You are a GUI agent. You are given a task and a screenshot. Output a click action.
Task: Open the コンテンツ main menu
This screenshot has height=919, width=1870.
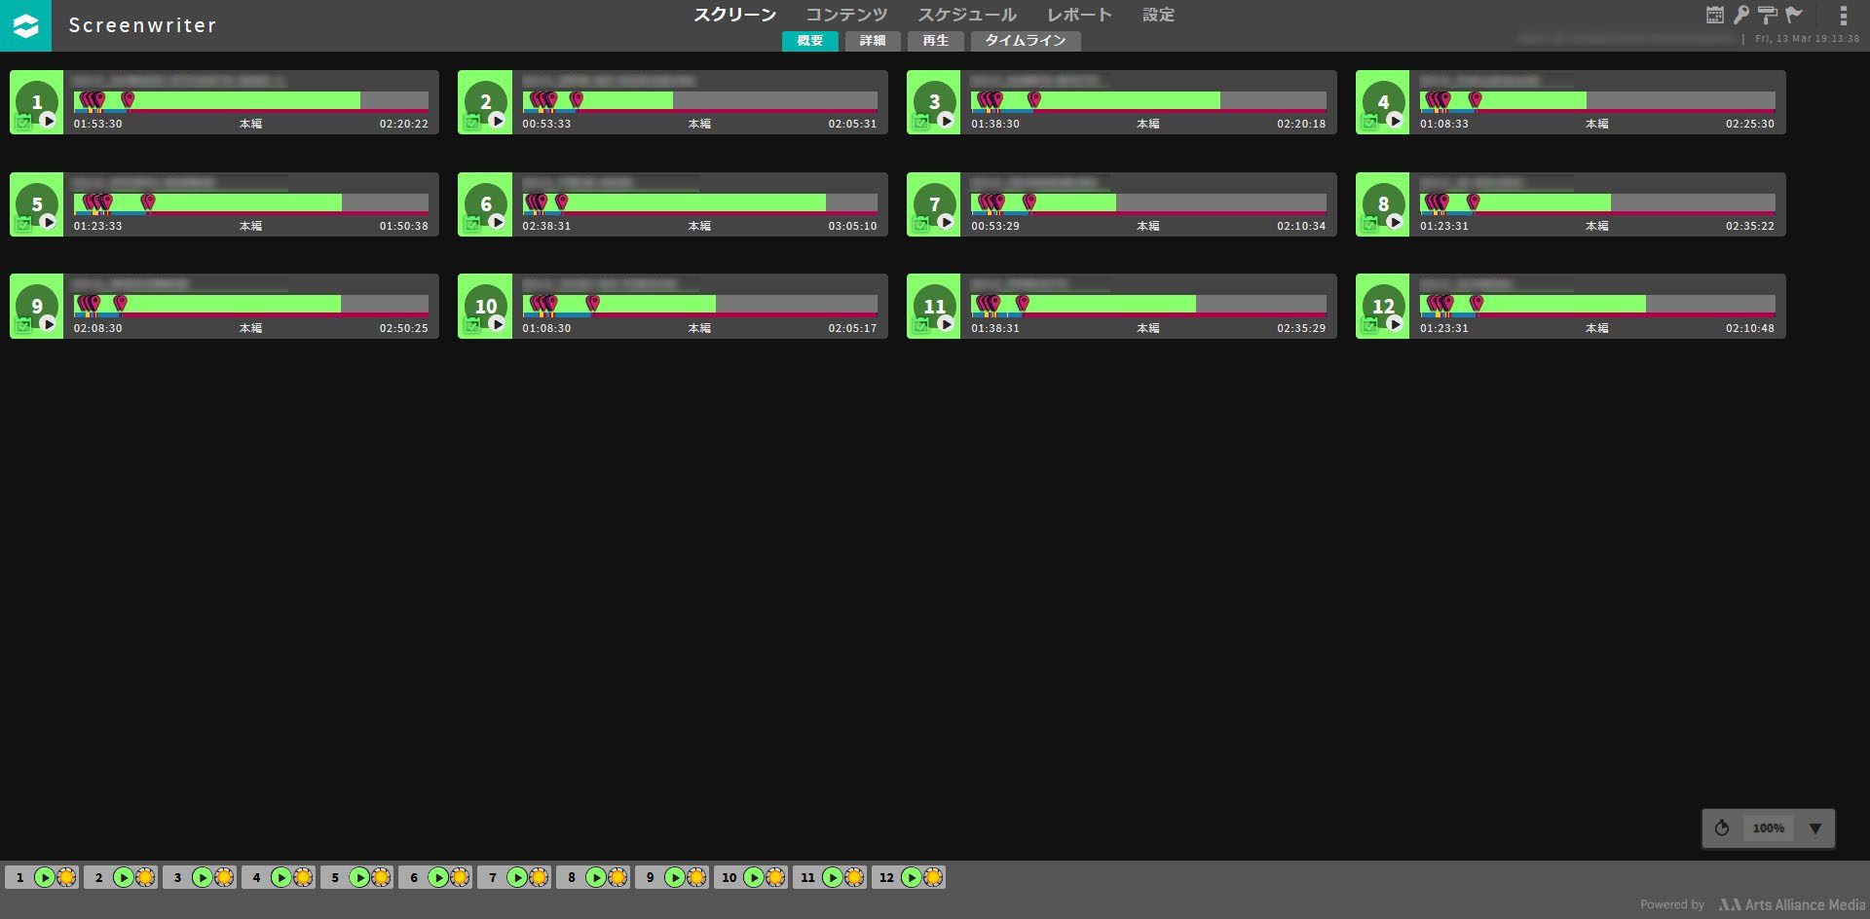pyautogui.click(x=846, y=15)
